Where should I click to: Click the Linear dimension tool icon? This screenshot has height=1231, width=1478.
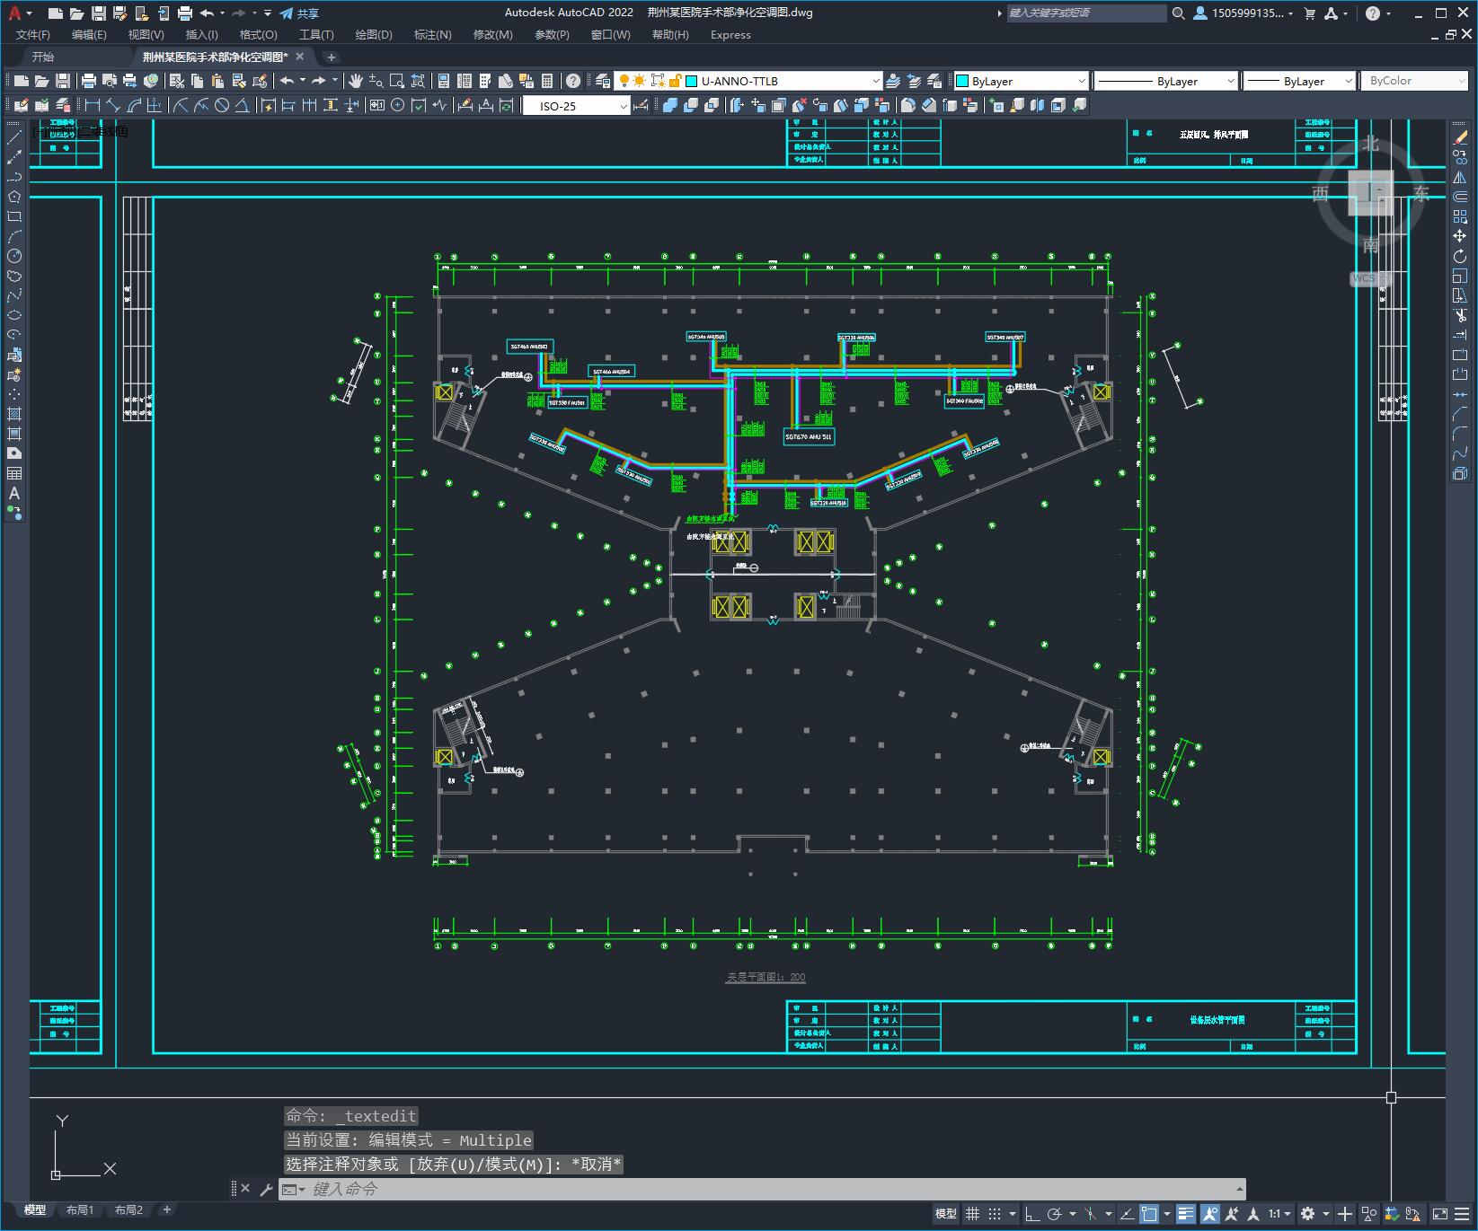click(93, 106)
